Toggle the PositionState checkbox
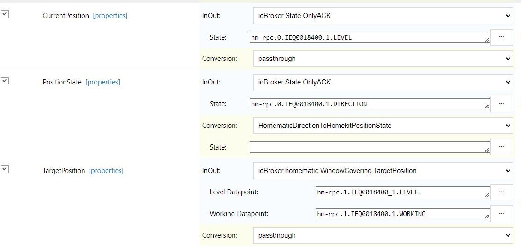 pyautogui.click(x=5, y=80)
